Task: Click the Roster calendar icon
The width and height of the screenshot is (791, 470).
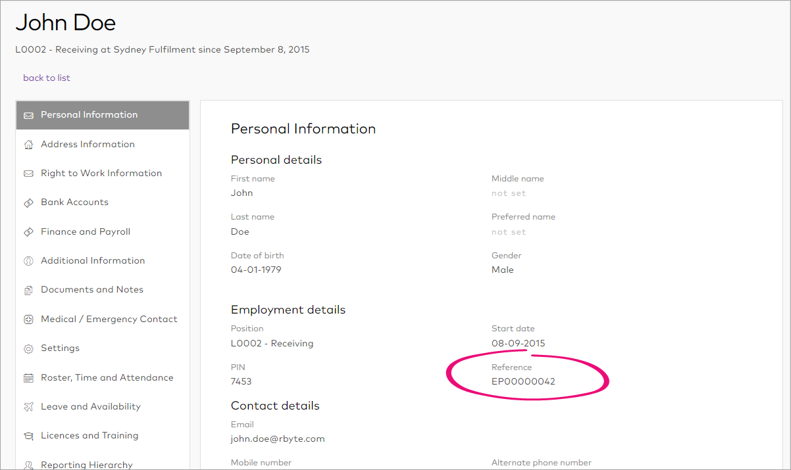Action: click(x=28, y=378)
